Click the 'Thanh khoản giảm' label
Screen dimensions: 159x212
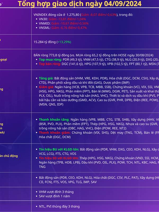click(55, 132)
